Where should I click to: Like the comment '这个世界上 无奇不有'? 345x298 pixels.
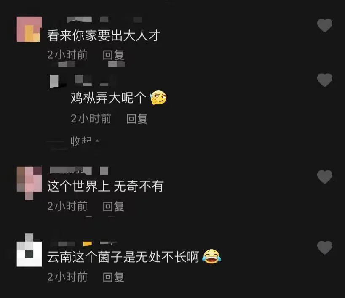coord(325,177)
